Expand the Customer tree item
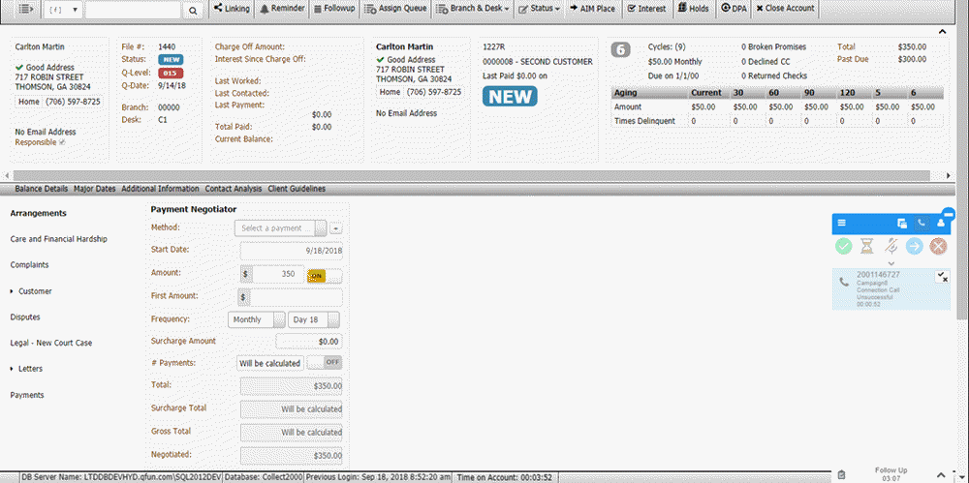This screenshot has width=969, height=483. click(x=14, y=290)
